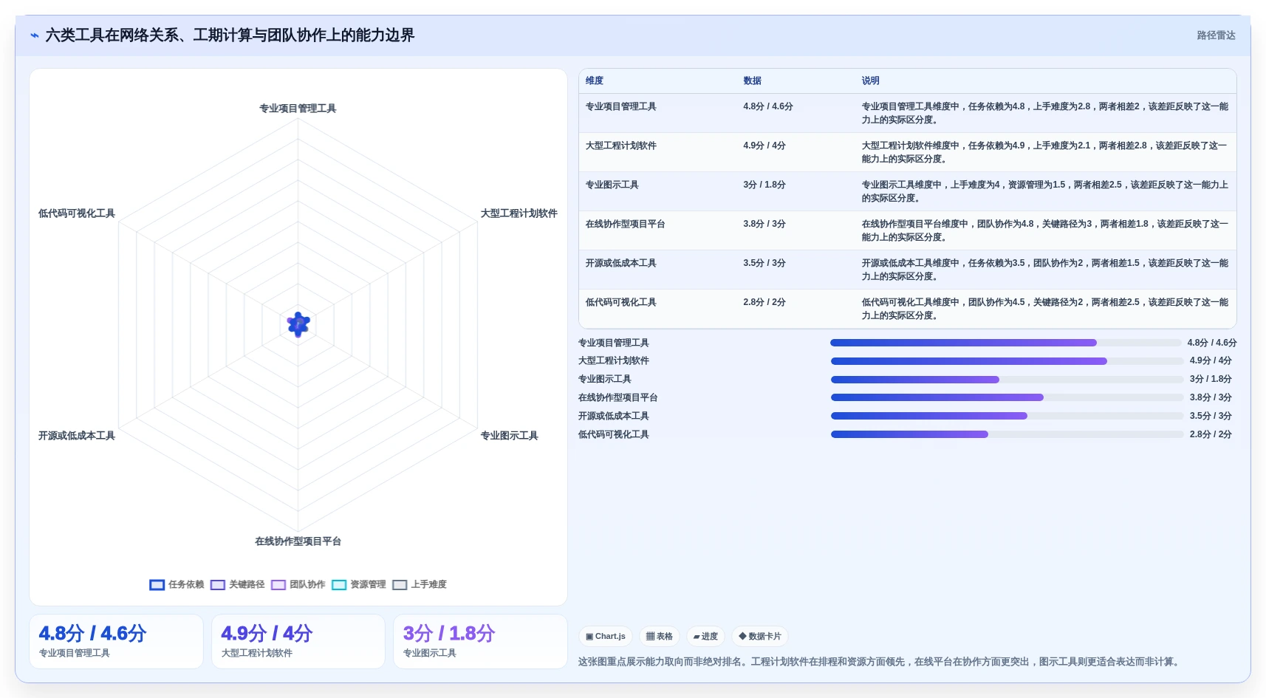
Task: Toggle the 资源管理 legend swatch
Action: (x=339, y=585)
